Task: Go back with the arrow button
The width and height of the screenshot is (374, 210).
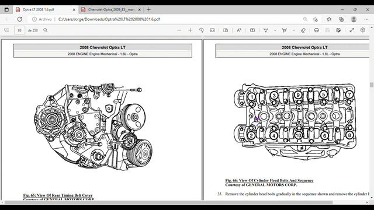Action: tap(8, 19)
